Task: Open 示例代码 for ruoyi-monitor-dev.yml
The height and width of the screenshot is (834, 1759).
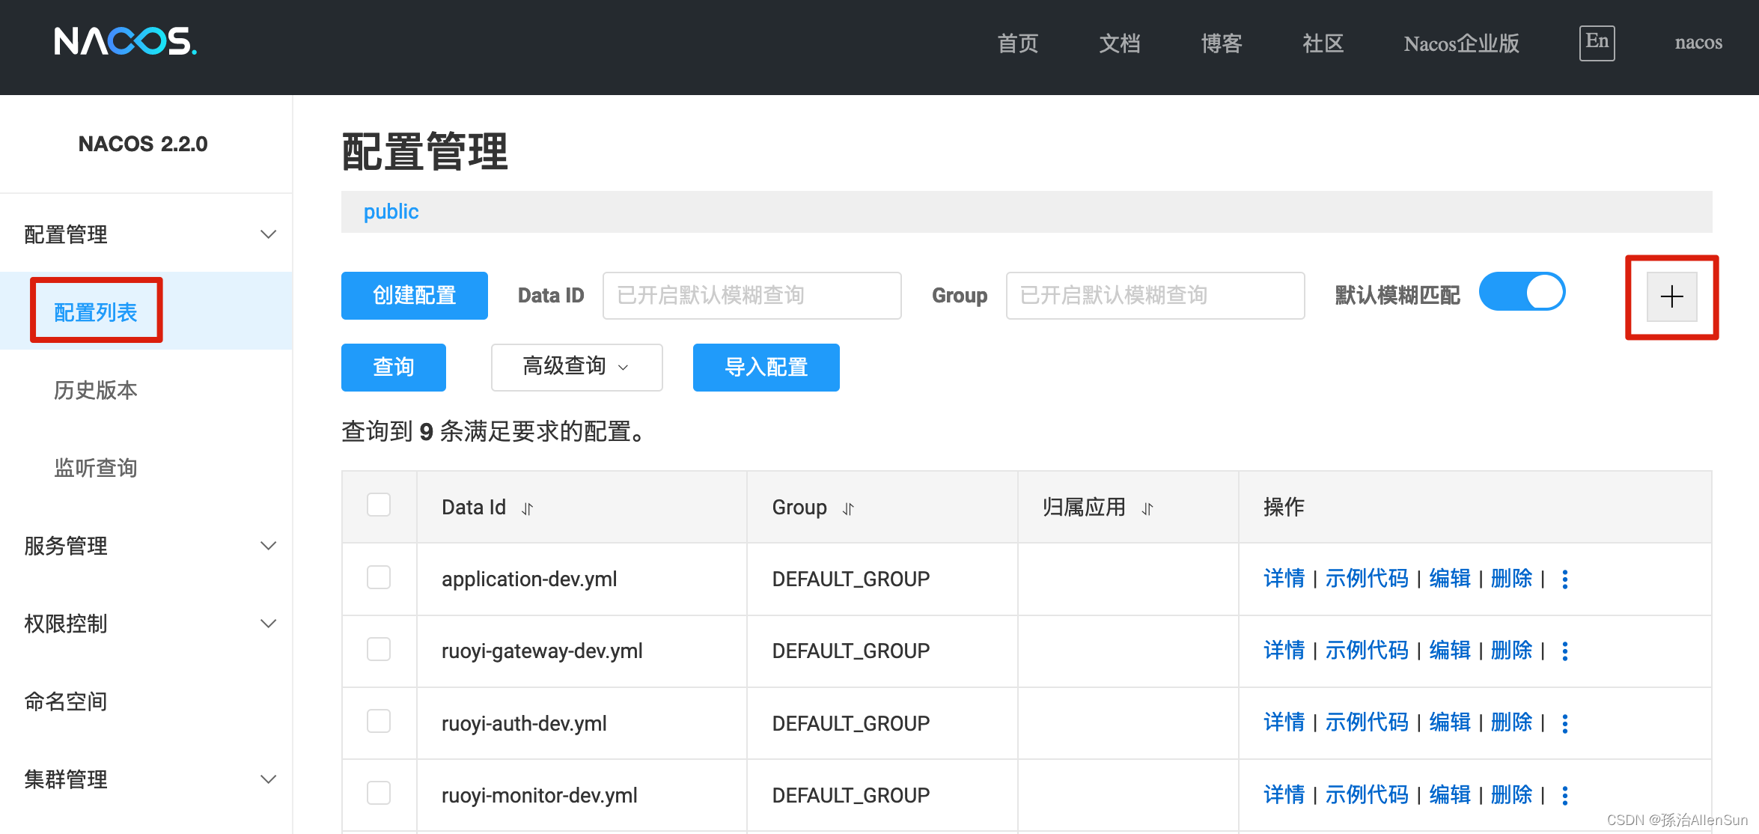Action: coord(1367,794)
